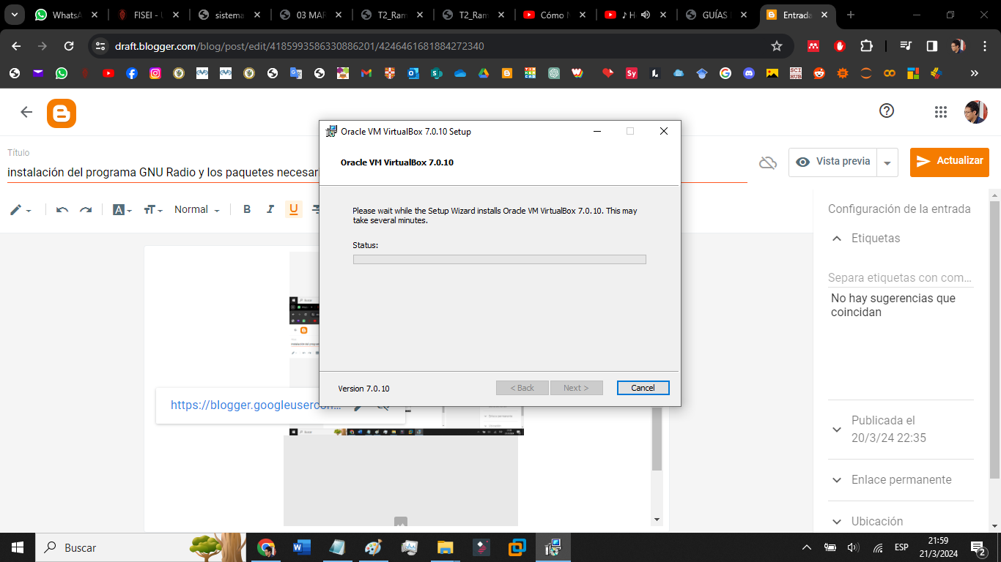The height and width of the screenshot is (562, 1001).
Task: Open Chrome side panel icon
Action: [x=931, y=46]
